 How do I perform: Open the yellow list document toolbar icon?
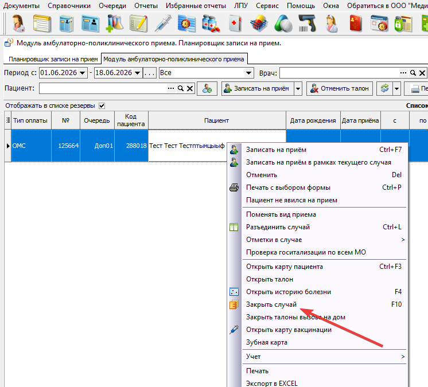click(x=42, y=24)
